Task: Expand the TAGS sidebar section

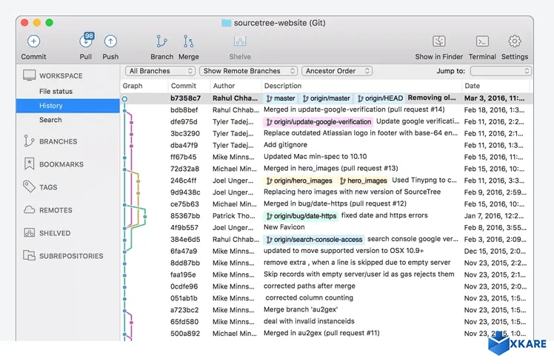Action: click(x=48, y=187)
